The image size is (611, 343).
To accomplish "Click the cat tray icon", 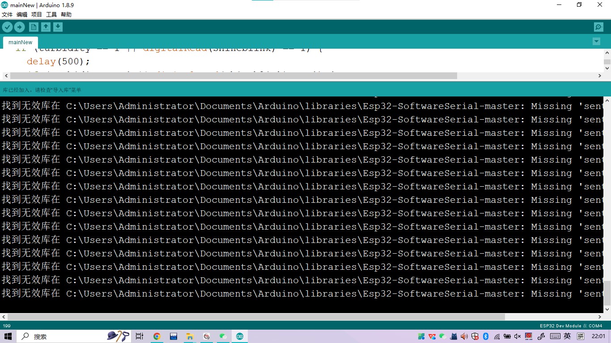I will (x=454, y=336).
